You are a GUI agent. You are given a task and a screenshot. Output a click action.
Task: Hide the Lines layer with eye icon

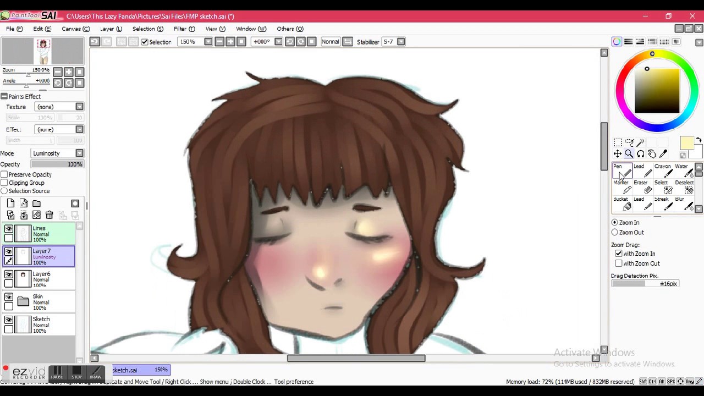click(x=9, y=229)
